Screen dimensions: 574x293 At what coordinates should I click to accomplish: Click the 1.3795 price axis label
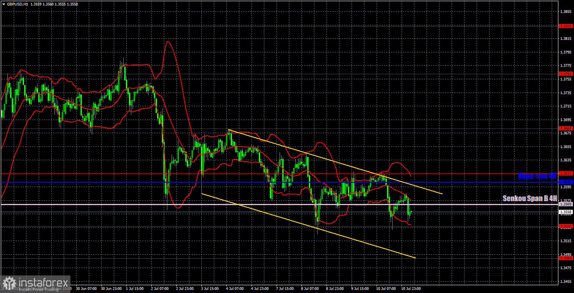[x=566, y=52]
